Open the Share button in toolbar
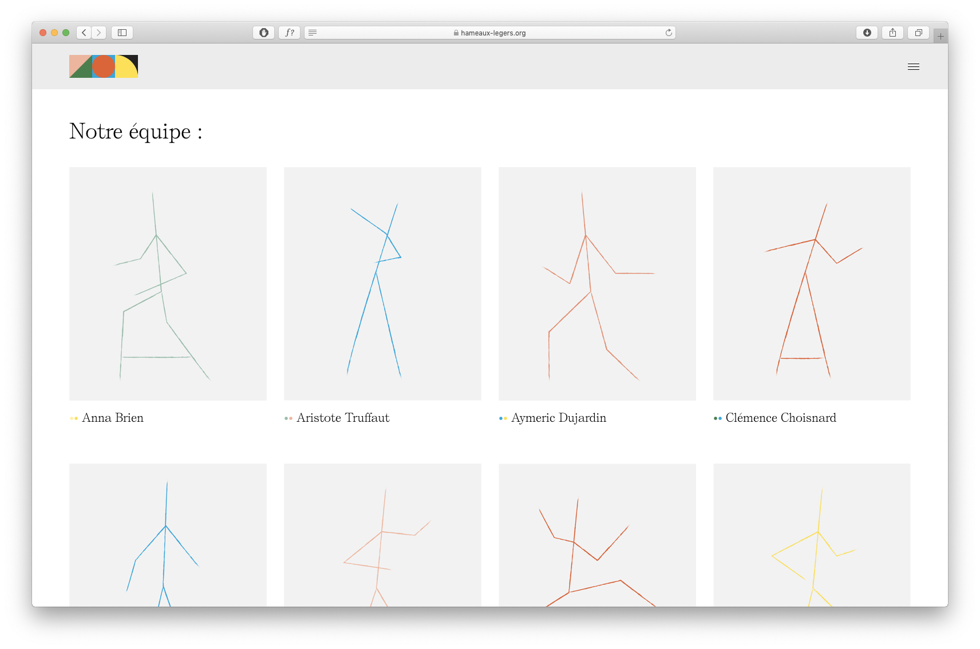 892,33
